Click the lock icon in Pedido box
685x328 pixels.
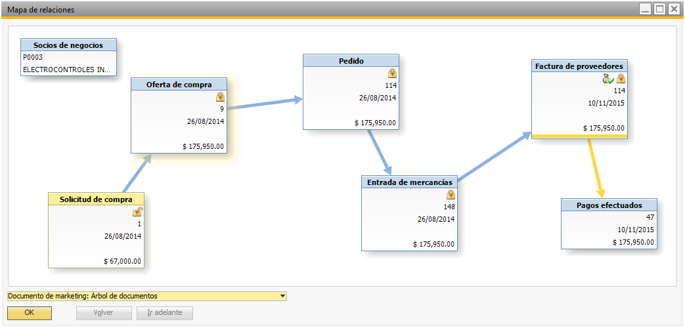point(392,73)
